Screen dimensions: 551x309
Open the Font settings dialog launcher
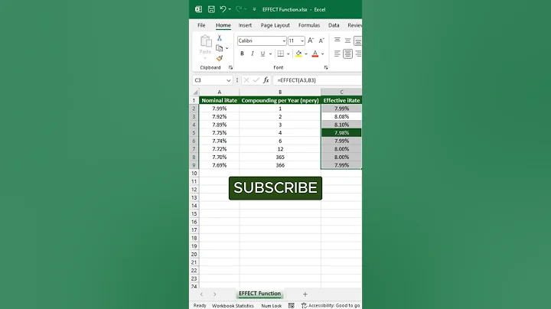click(326, 67)
